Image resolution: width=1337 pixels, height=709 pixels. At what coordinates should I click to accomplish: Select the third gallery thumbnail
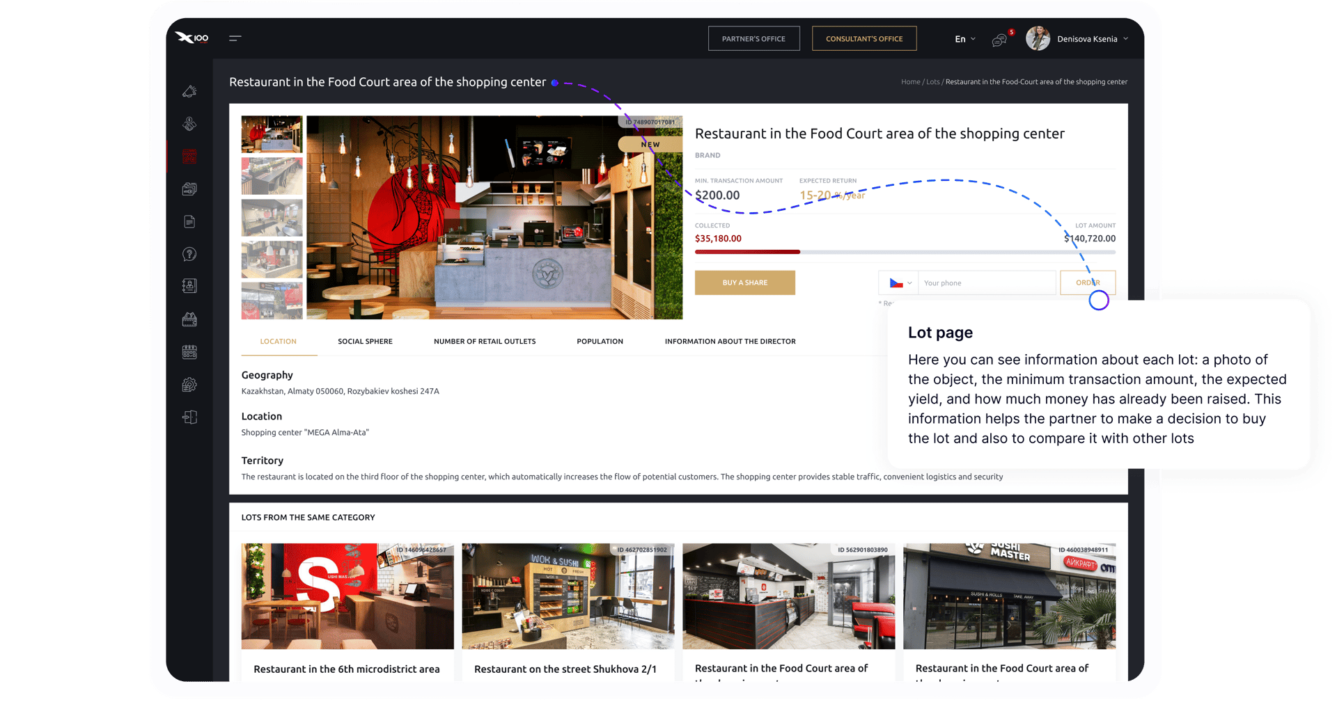click(272, 218)
